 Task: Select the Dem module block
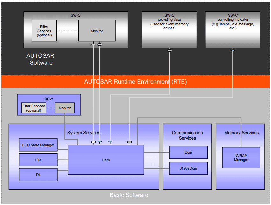click(106, 160)
